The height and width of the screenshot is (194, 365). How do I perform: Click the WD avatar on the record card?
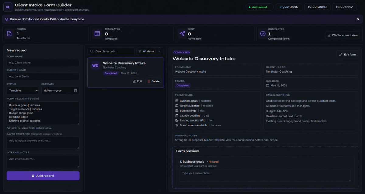[x=95, y=66]
